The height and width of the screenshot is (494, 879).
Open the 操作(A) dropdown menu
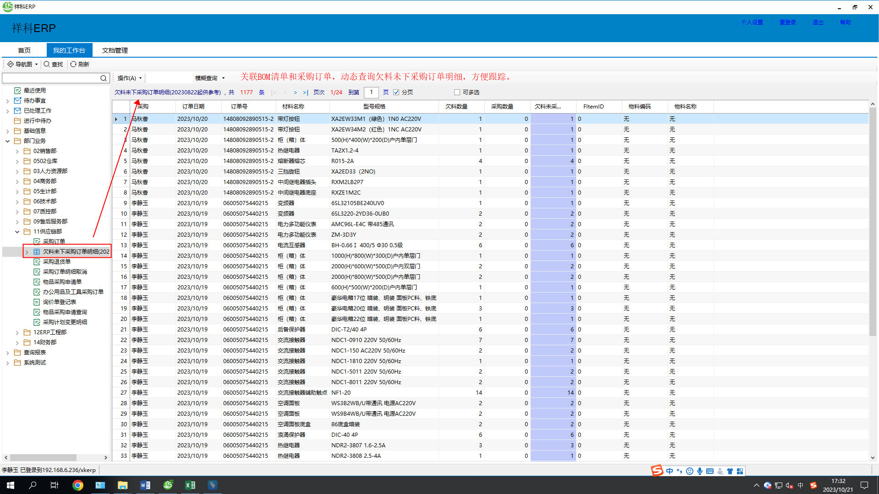(x=129, y=78)
